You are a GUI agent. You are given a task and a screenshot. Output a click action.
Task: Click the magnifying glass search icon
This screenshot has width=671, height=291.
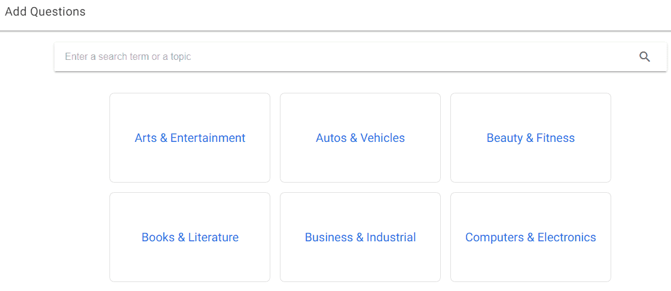[x=645, y=56]
